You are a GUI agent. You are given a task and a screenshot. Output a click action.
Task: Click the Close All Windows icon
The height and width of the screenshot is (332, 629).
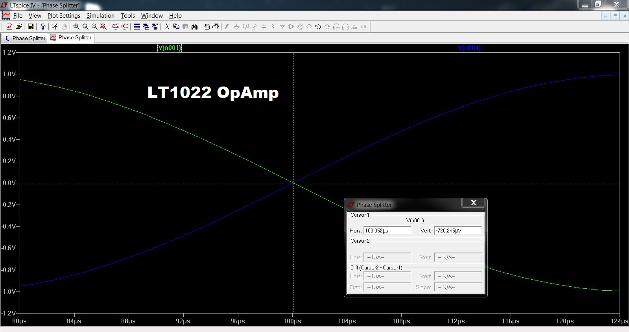(x=155, y=27)
